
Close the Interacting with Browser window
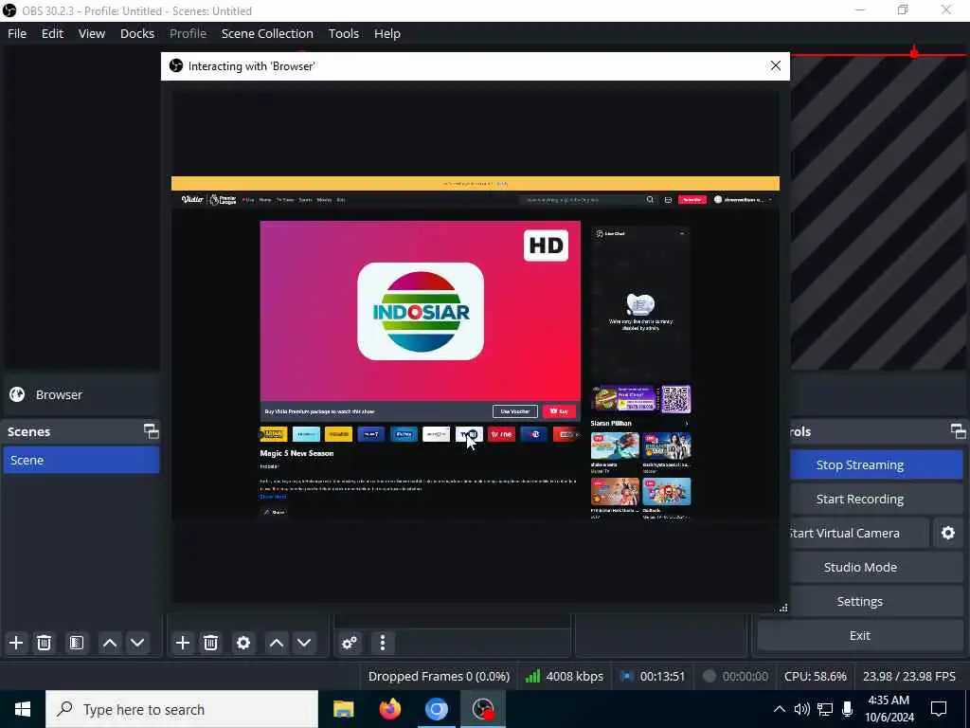coord(776,65)
